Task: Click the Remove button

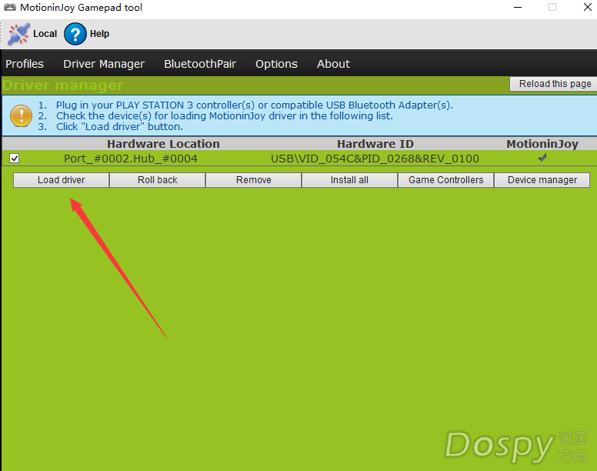Action: tap(254, 180)
